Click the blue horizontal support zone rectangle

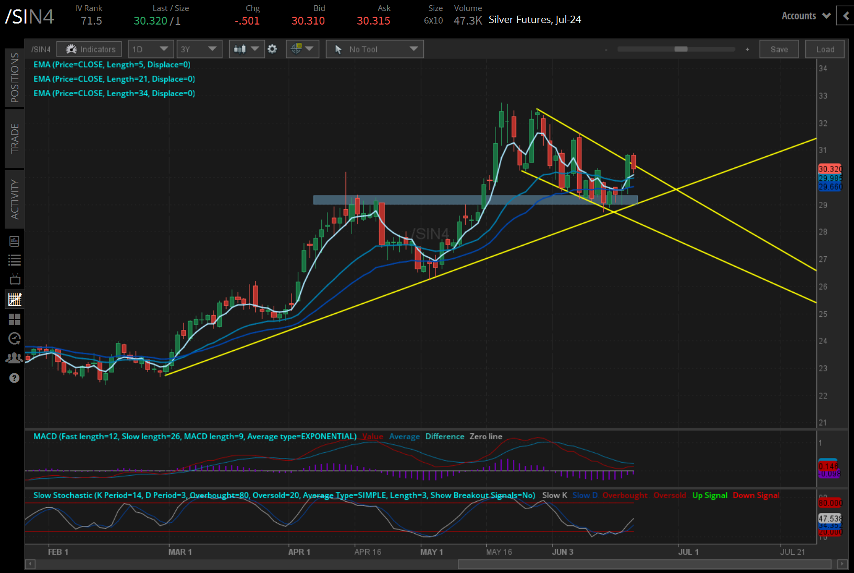click(x=475, y=200)
